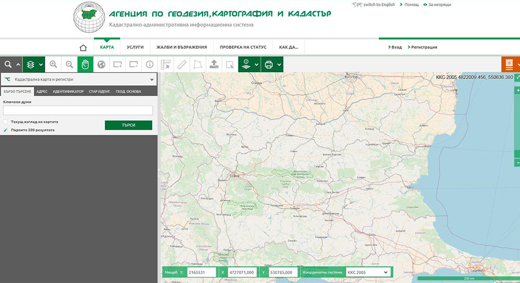
Task: Click the globe full extent icon
Action: coord(101,65)
